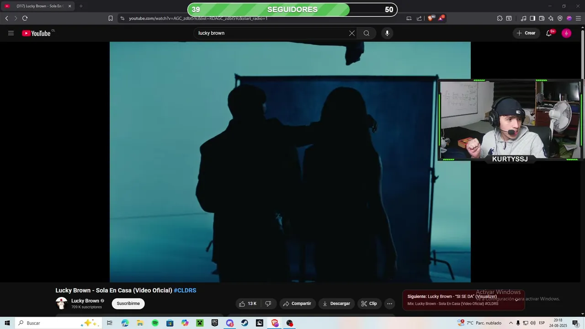Clear the 'lucky brown' search text
Screen dimensions: 585x329
pos(352,33)
